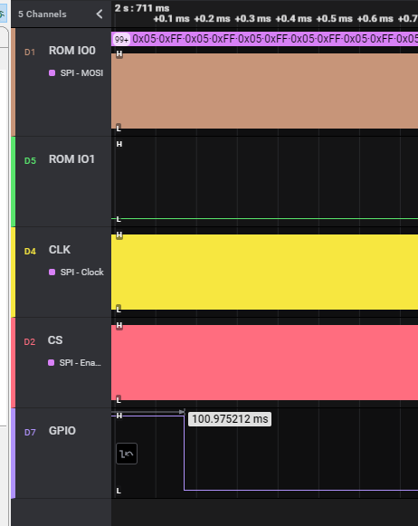Select the SPI - MOSI analyzer tag
Screen dimensions: 418x526
(x=76, y=73)
